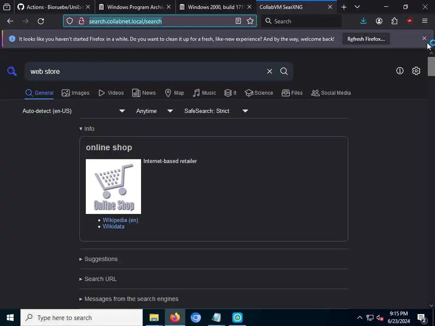Click the Firefox taskbar icon
The image size is (435, 326).
pyautogui.click(x=175, y=318)
